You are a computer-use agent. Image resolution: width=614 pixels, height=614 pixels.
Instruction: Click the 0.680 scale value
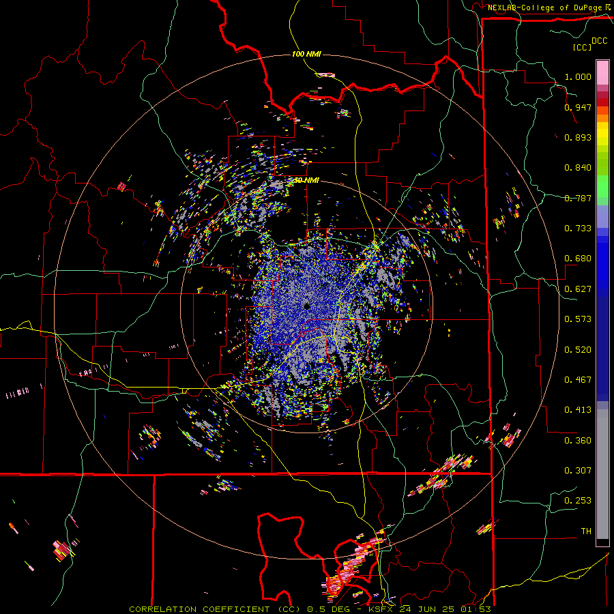point(578,258)
